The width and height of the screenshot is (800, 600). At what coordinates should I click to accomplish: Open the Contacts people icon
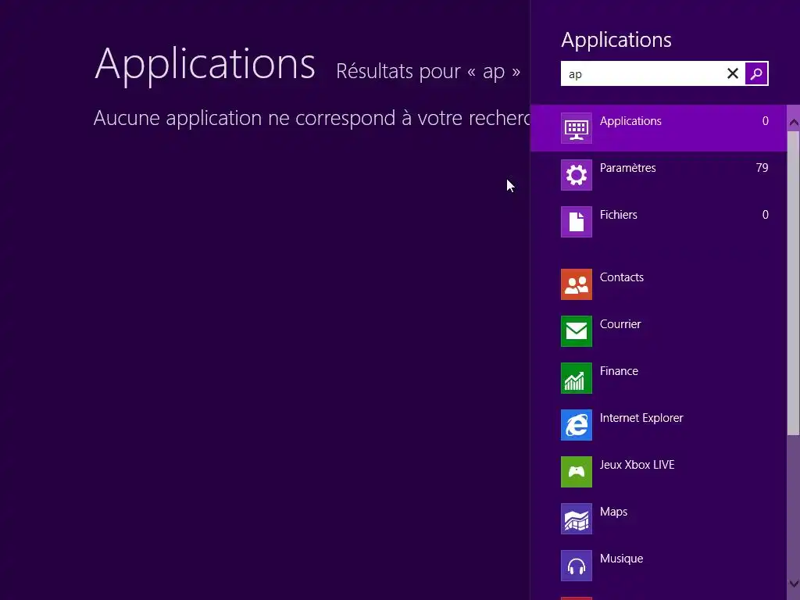click(576, 284)
